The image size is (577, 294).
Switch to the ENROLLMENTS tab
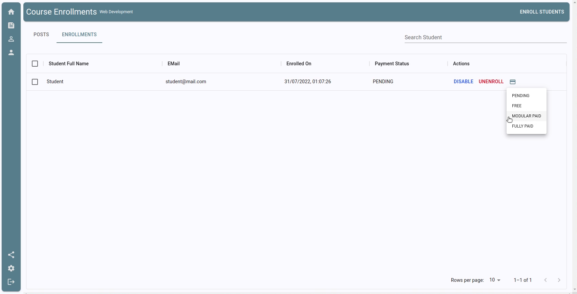click(79, 35)
